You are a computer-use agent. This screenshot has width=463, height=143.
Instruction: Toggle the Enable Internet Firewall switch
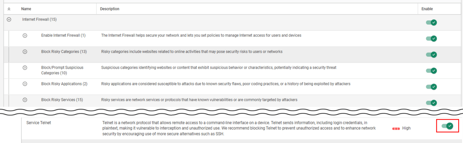(432, 39)
